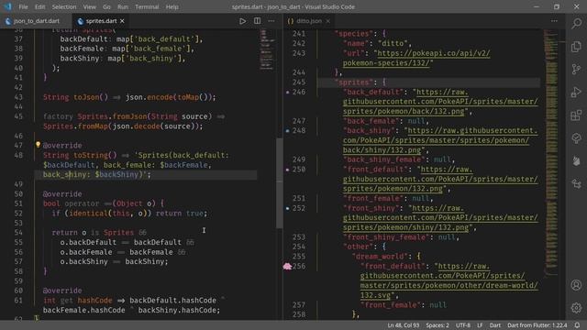587x330 pixels.
Task: Follow the pokeapi.co species URL link
Action: point(416,58)
